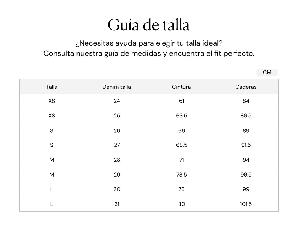
Task: Click the Denim talla column header
Action: pyautogui.click(x=117, y=87)
